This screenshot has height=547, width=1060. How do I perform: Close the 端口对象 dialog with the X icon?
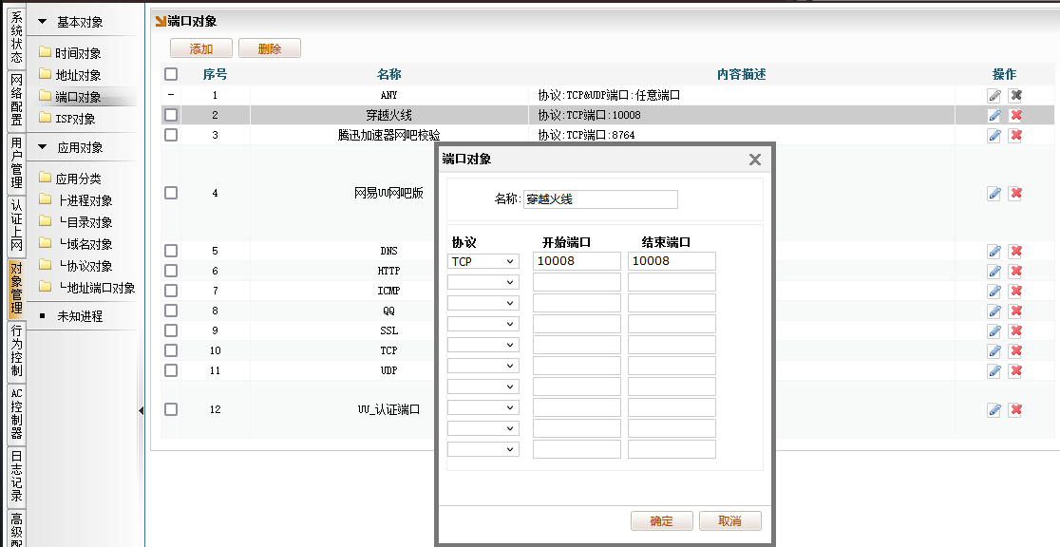[755, 160]
